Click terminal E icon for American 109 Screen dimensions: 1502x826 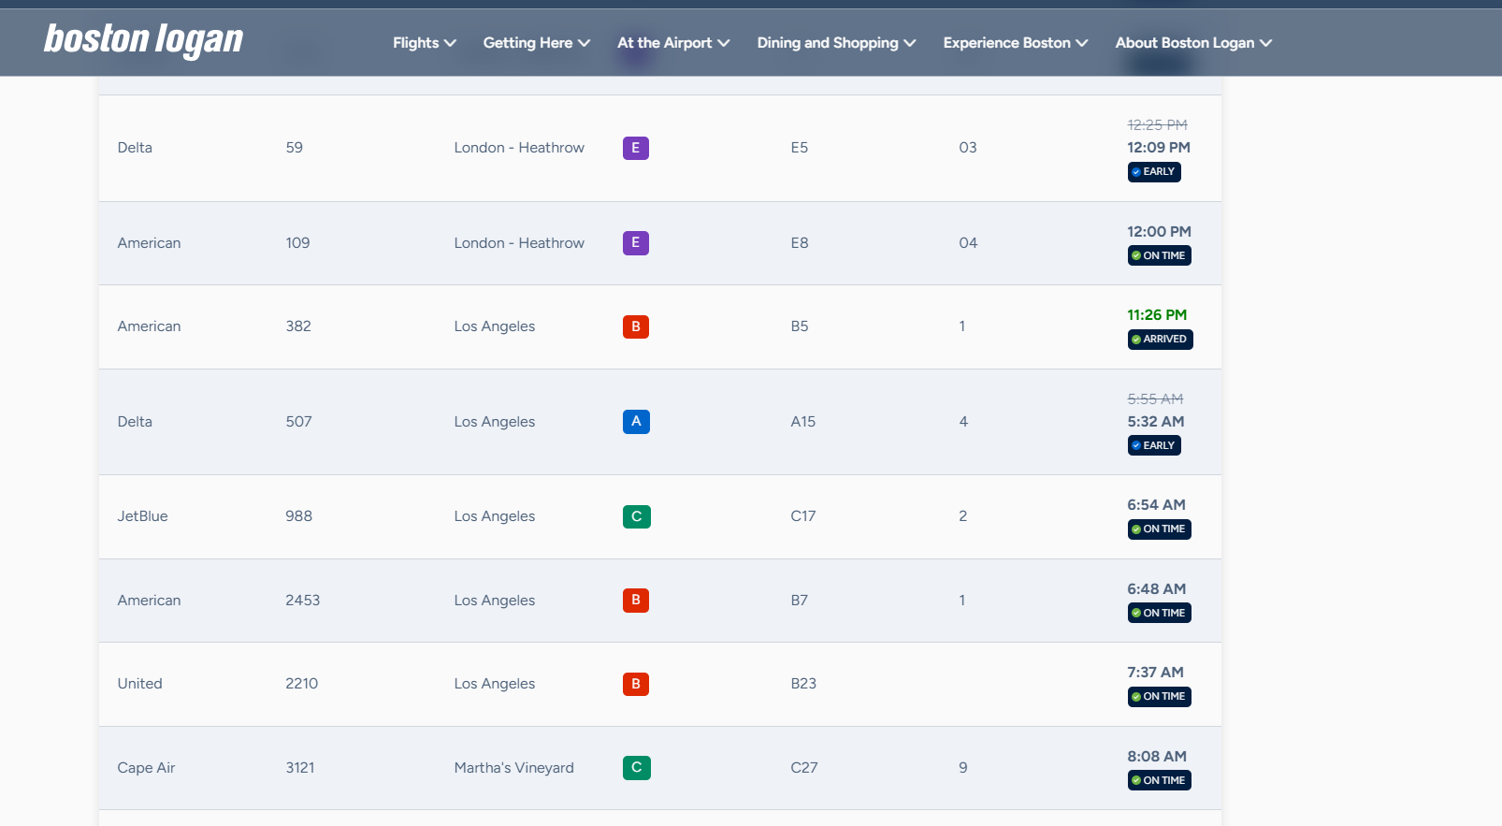coord(636,243)
